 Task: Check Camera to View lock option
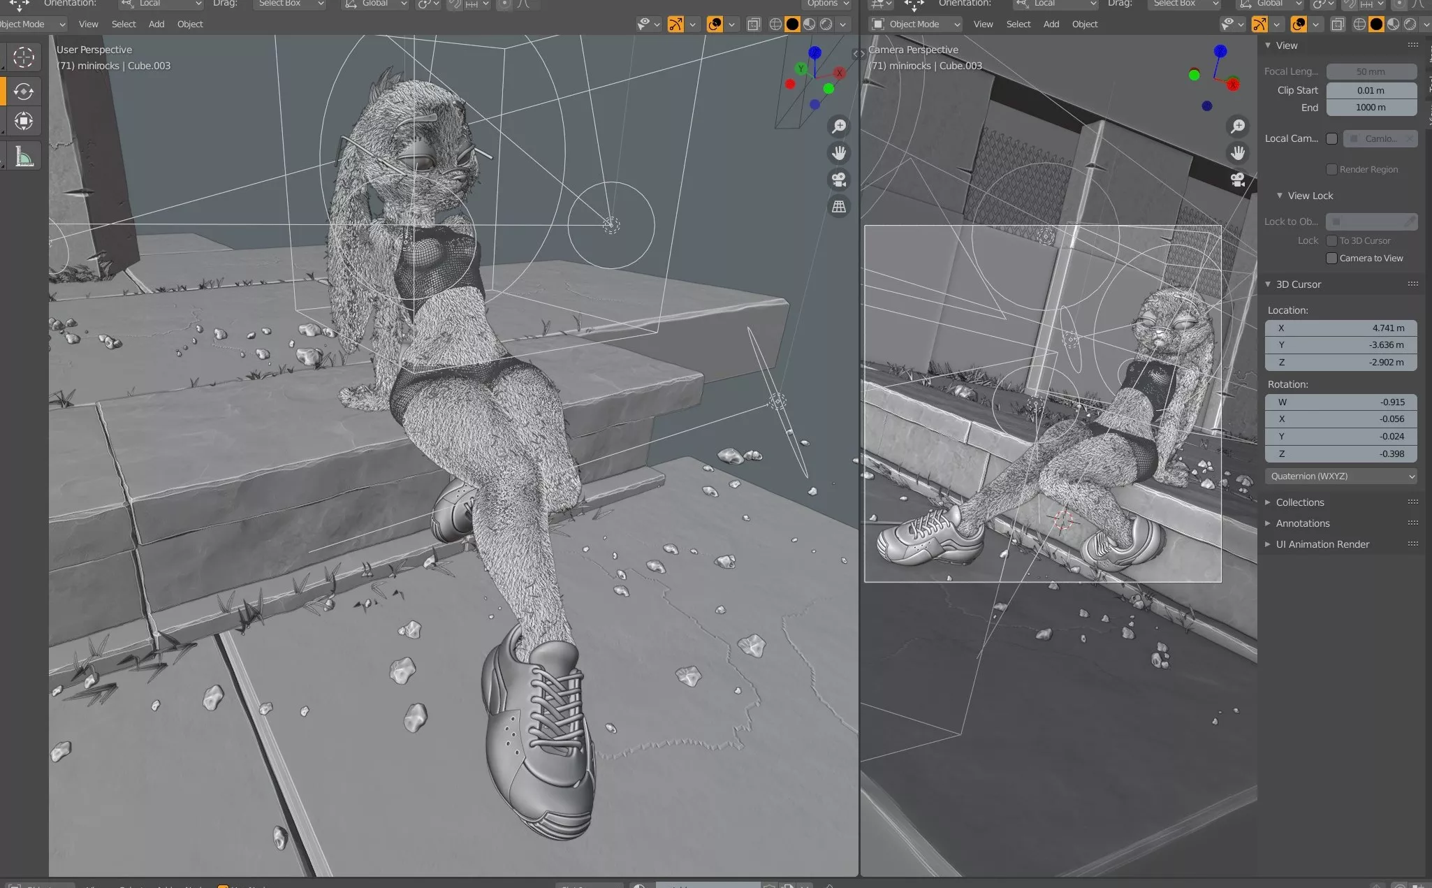(x=1331, y=259)
